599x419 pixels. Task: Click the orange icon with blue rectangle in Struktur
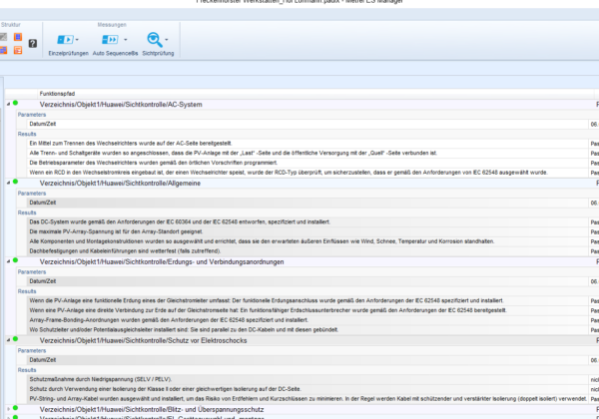(18, 37)
